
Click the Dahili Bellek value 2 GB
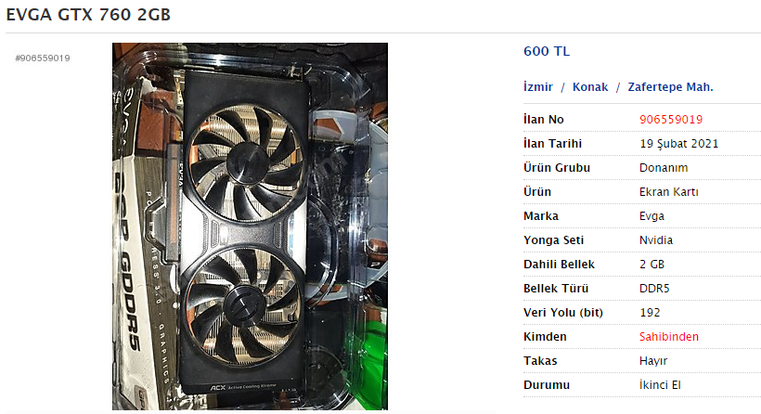[x=651, y=264]
